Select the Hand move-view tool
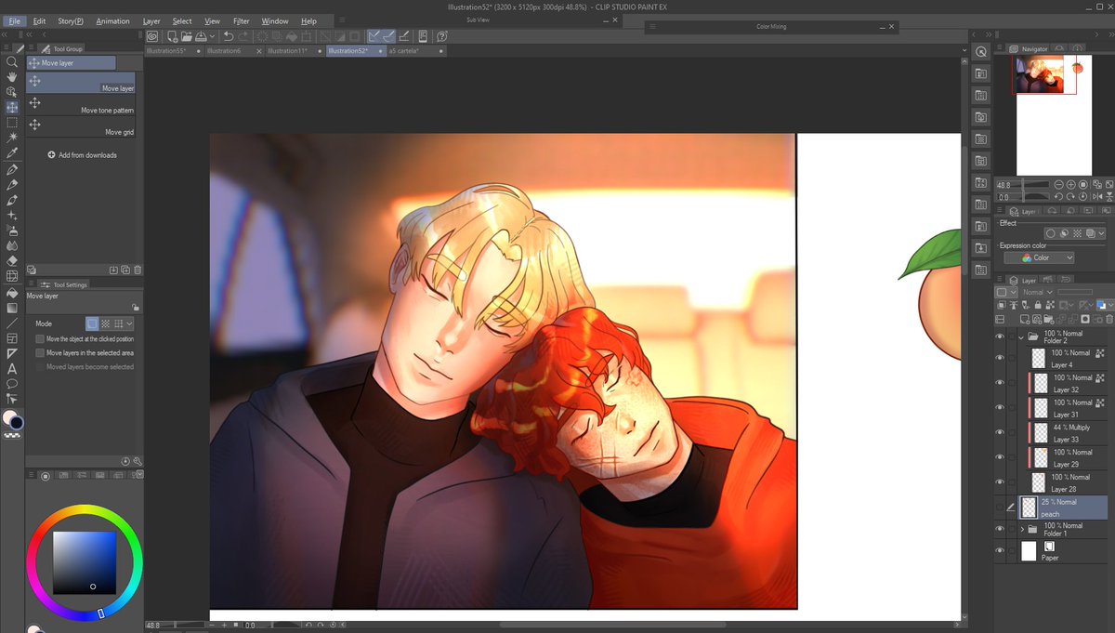Image resolution: width=1115 pixels, height=633 pixels. tap(12, 77)
